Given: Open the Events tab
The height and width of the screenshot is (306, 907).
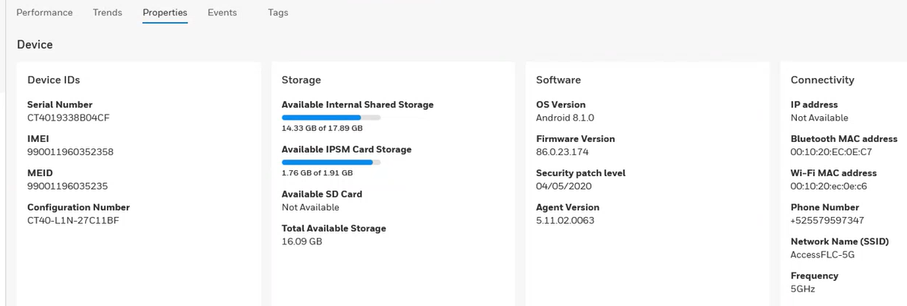Looking at the screenshot, I should point(222,13).
